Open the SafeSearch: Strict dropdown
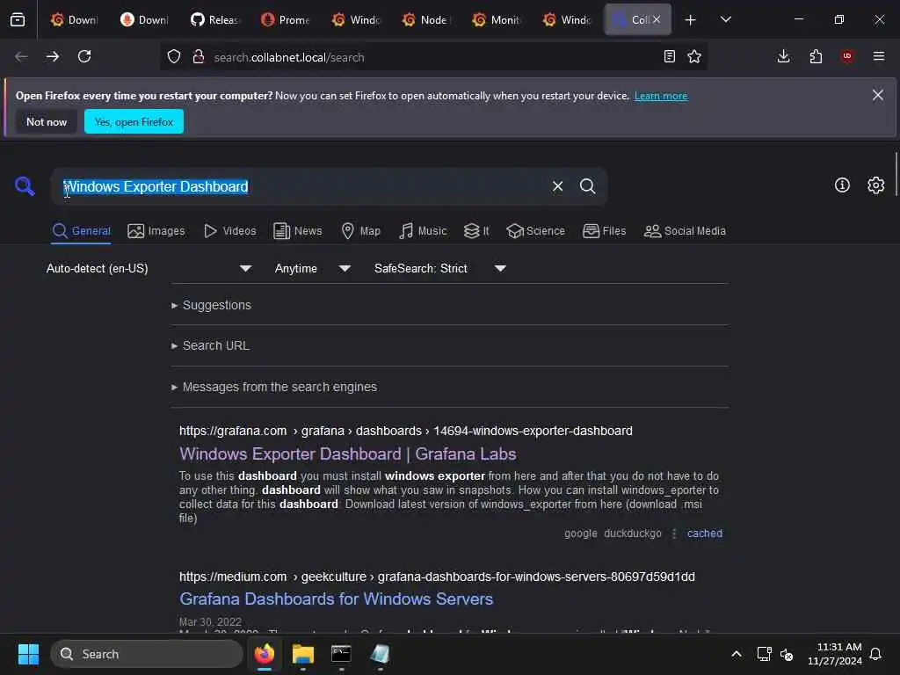 click(x=439, y=268)
